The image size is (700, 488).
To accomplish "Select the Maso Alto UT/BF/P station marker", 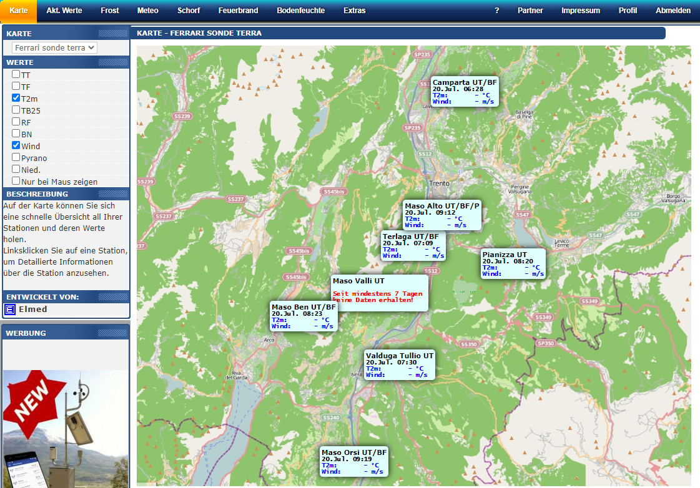I will click(442, 215).
